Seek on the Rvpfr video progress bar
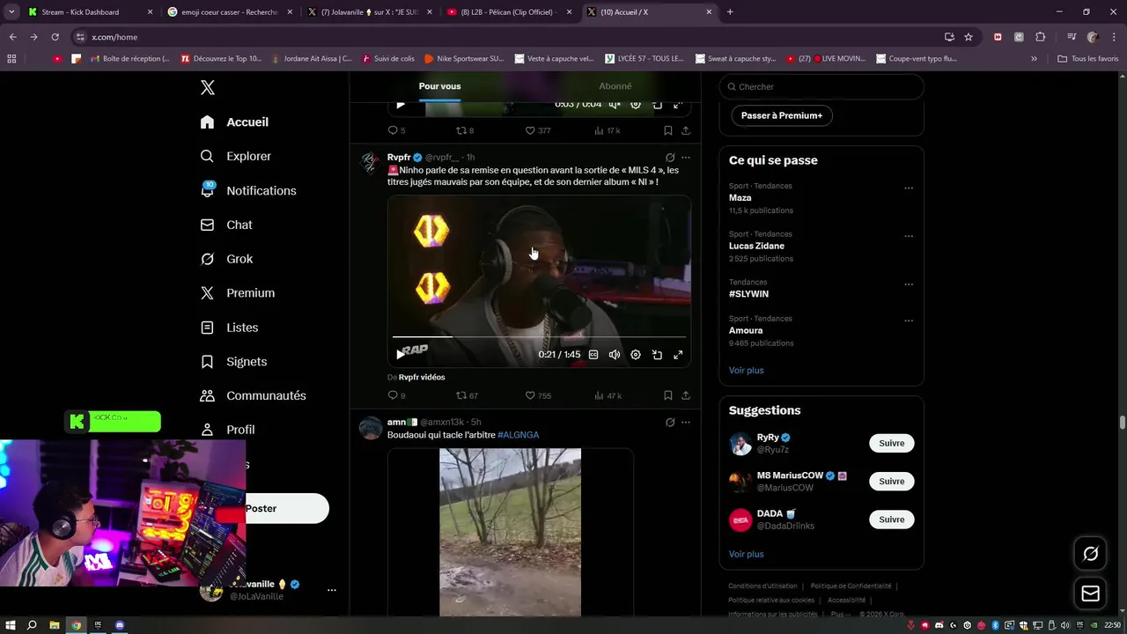 (x=539, y=336)
